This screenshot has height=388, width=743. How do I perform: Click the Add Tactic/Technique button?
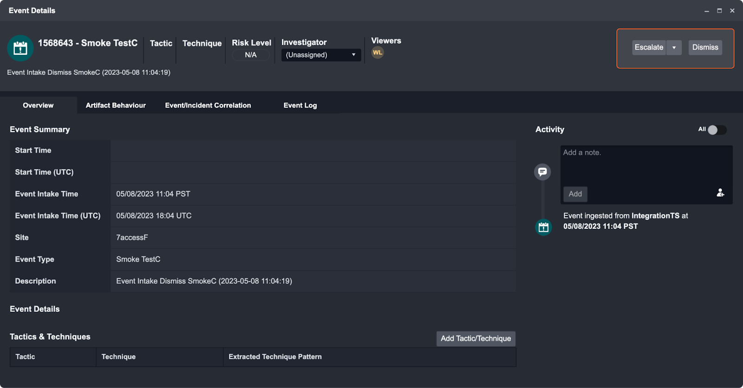476,339
